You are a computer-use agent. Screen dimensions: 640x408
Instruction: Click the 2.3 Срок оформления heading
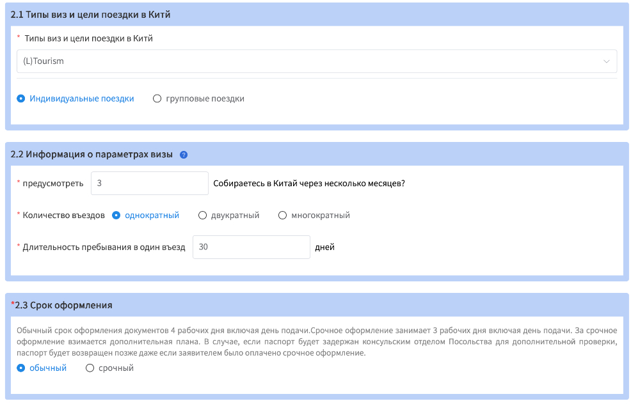click(63, 305)
